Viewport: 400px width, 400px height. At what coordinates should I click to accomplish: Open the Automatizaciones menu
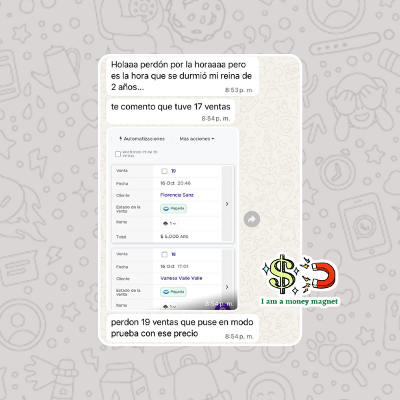(142, 139)
